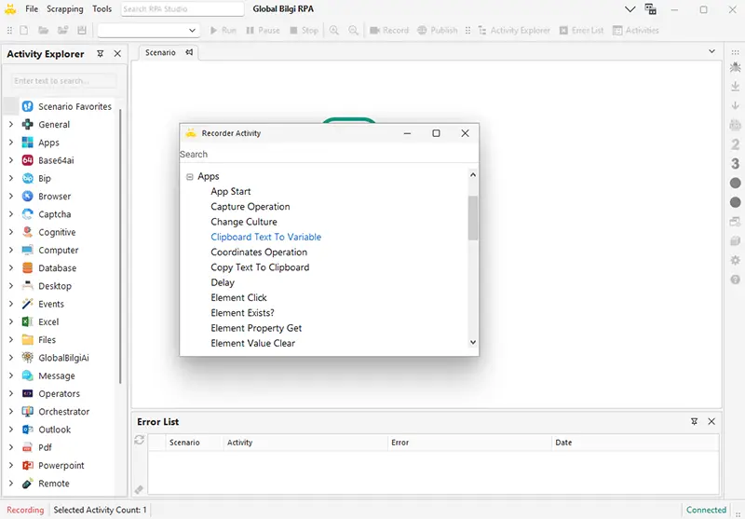This screenshot has width=745, height=519.
Task: Click the Search RPA Studio field
Action: tap(183, 9)
